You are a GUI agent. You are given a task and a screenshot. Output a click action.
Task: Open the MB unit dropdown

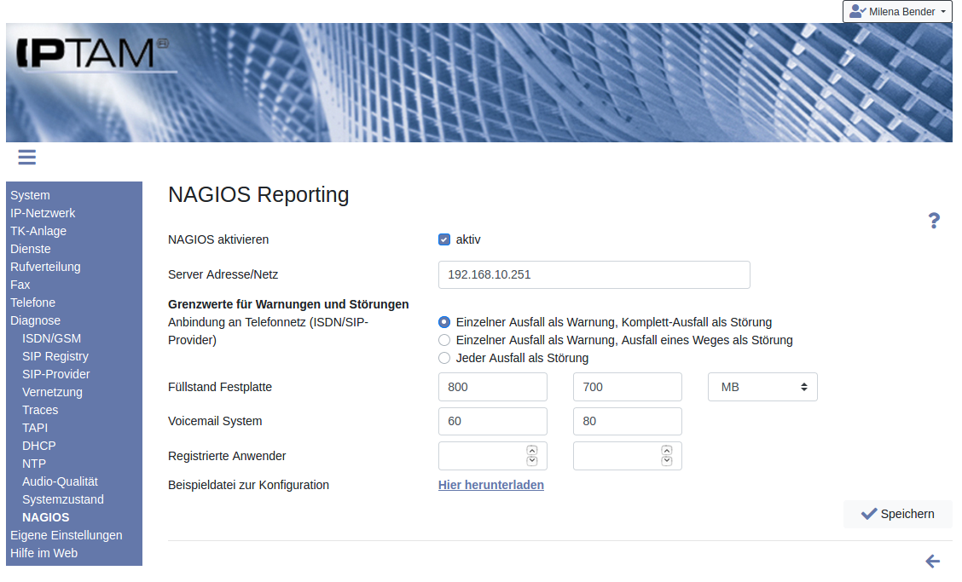(762, 387)
